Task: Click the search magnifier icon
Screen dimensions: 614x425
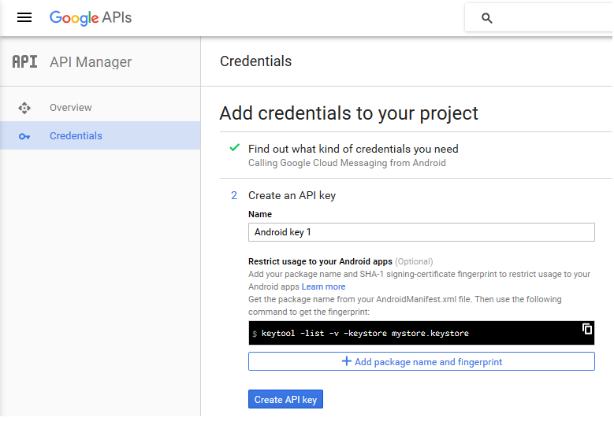Action: coord(487,18)
